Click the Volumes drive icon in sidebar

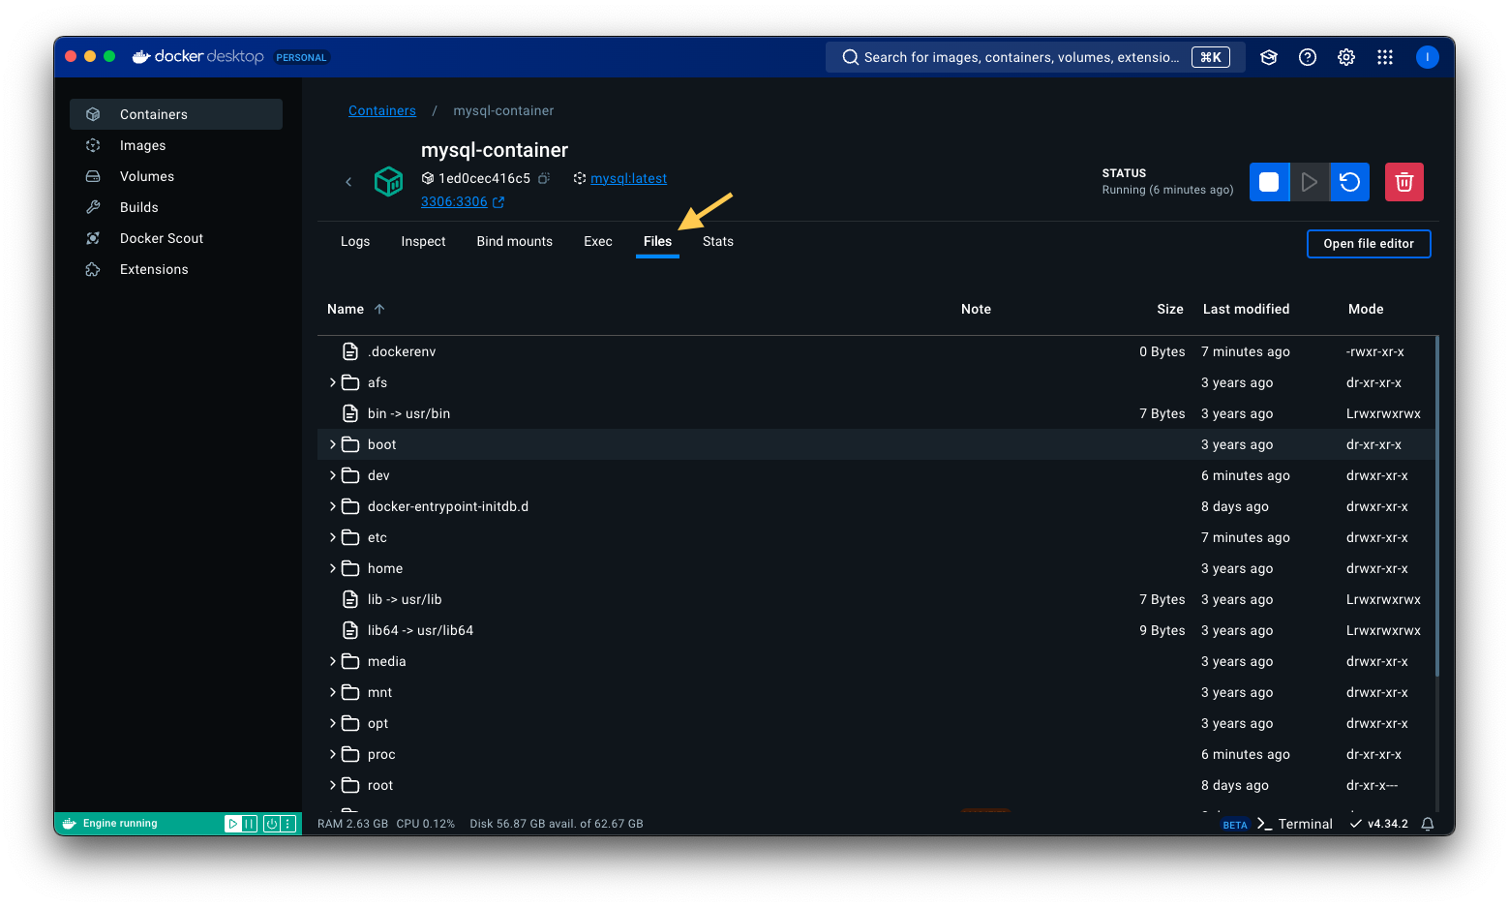93,176
